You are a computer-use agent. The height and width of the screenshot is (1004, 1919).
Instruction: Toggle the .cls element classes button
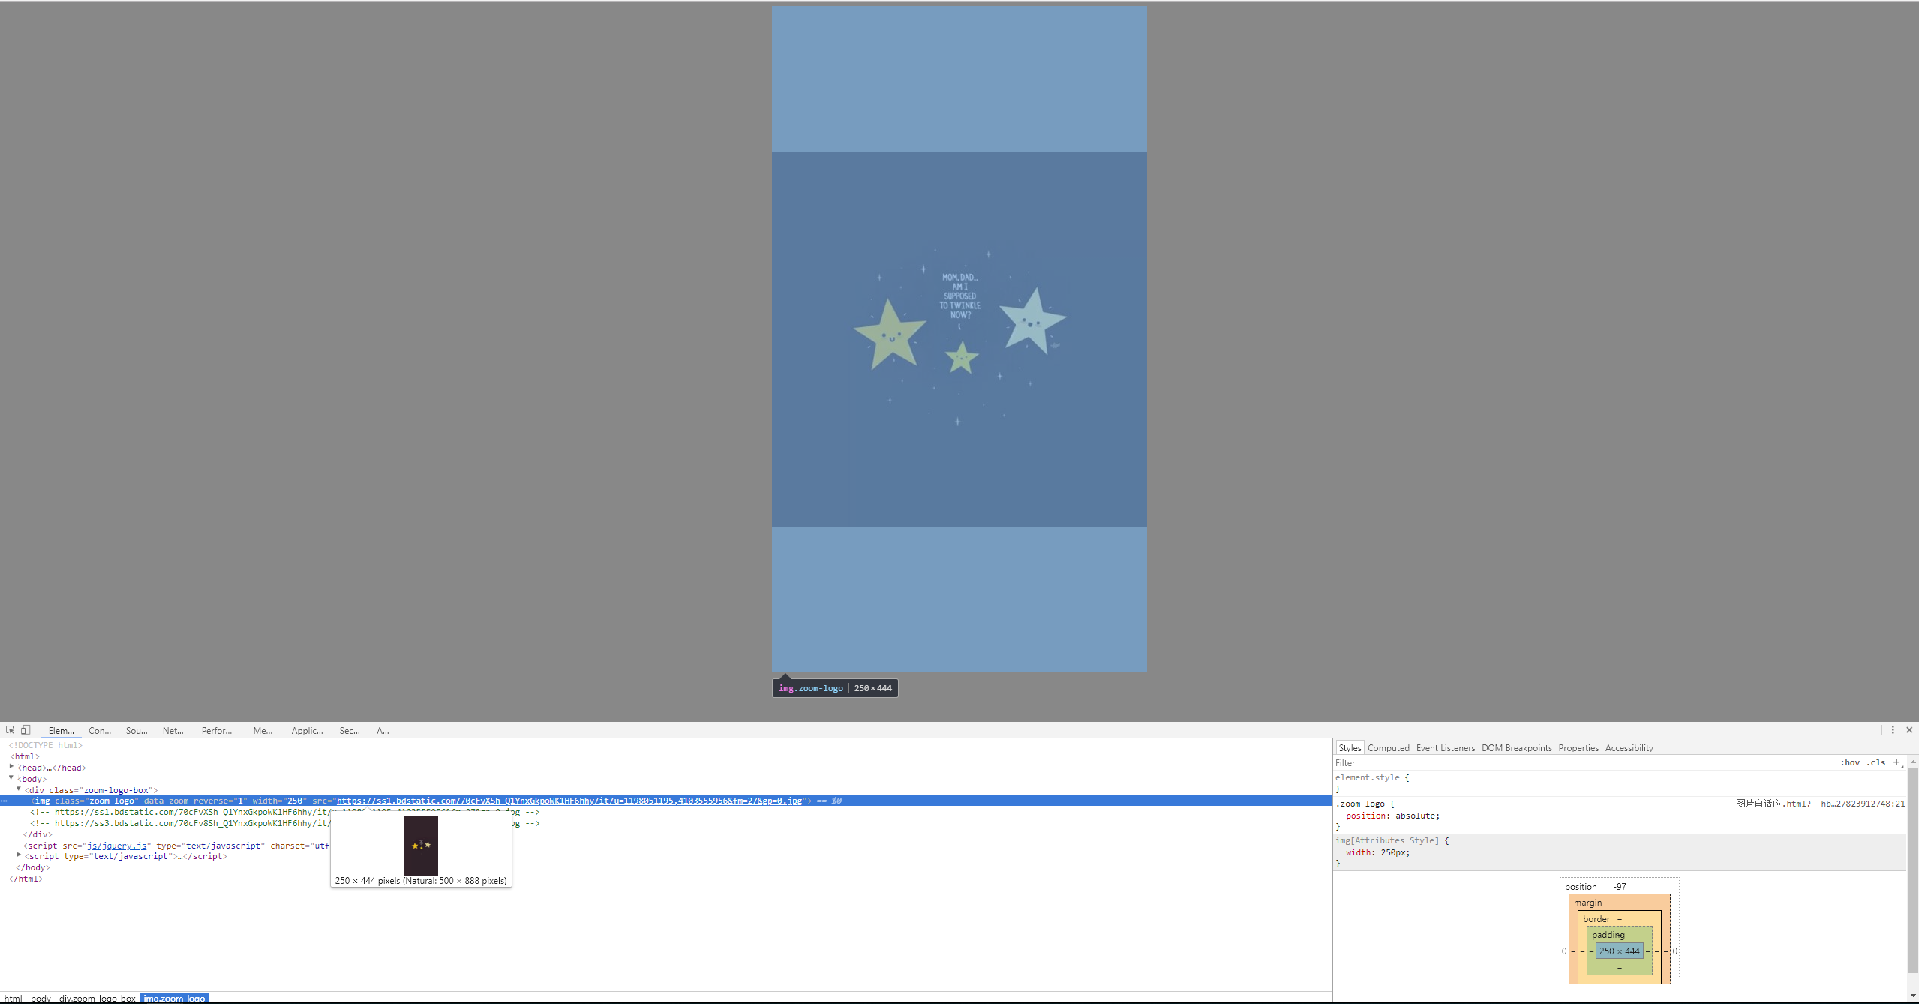click(1876, 762)
